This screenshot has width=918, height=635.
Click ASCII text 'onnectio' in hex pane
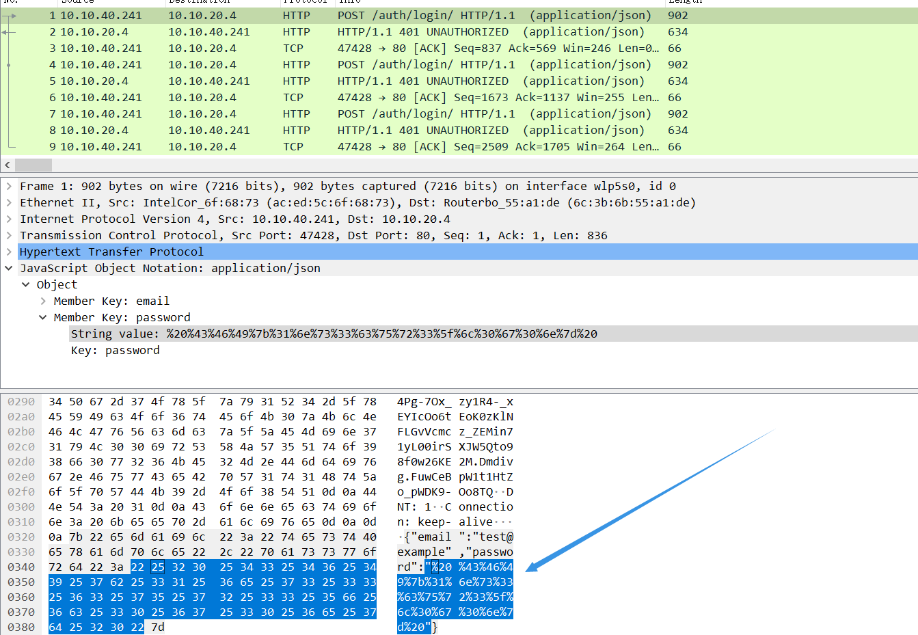pos(486,506)
